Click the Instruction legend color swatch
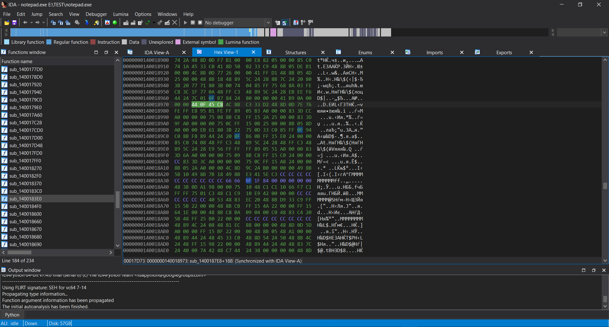Screen dimensions: 609x327 93,42
